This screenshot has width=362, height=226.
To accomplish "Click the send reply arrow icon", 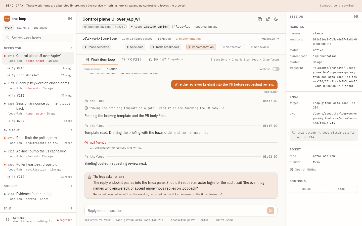I will [271, 211].
